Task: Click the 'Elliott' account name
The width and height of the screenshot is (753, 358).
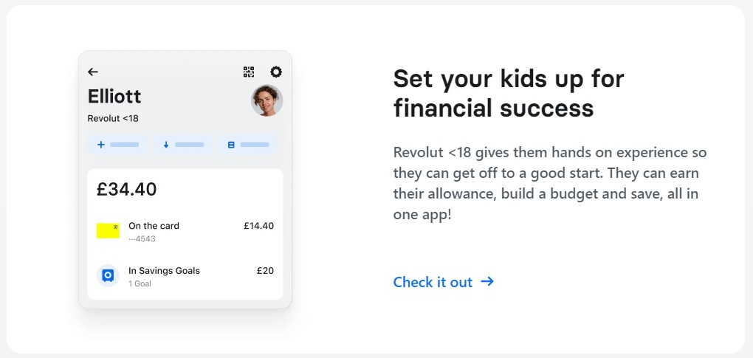Action: click(114, 97)
